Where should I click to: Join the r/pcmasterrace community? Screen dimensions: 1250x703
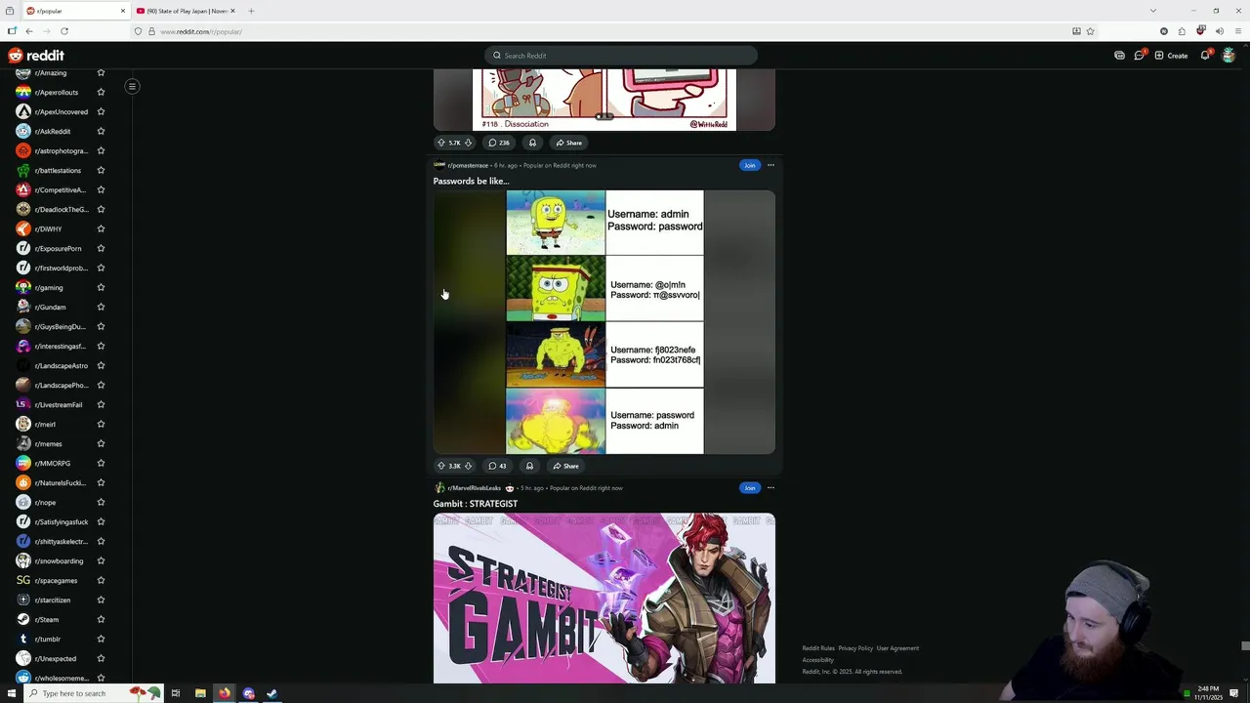click(749, 165)
